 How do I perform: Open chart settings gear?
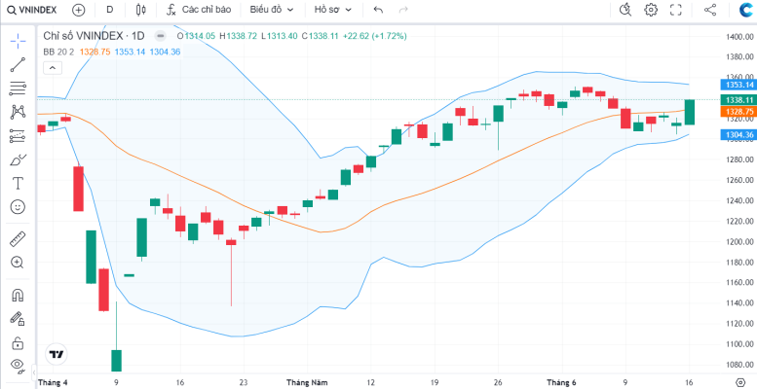click(651, 10)
